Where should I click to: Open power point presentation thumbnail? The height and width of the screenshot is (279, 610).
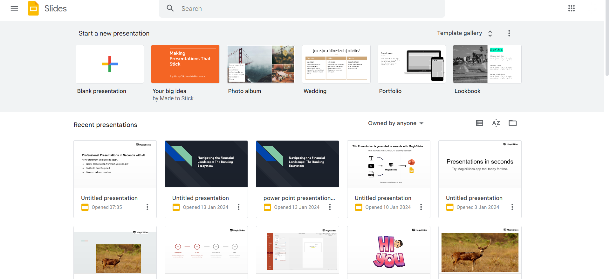pyautogui.click(x=298, y=164)
